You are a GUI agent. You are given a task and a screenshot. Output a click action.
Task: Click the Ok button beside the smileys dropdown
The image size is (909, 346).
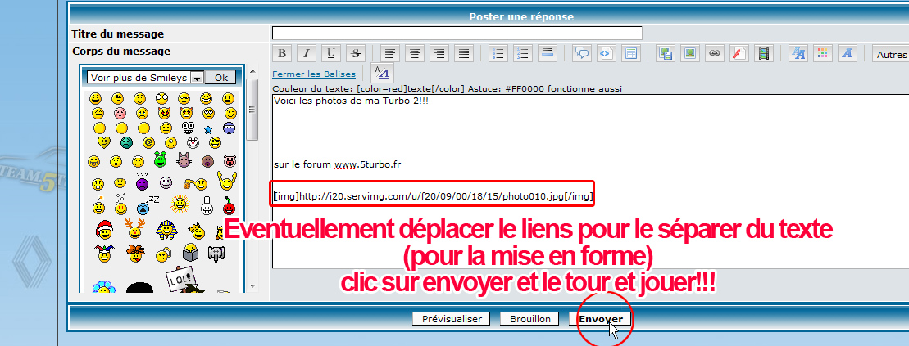(x=220, y=78)
